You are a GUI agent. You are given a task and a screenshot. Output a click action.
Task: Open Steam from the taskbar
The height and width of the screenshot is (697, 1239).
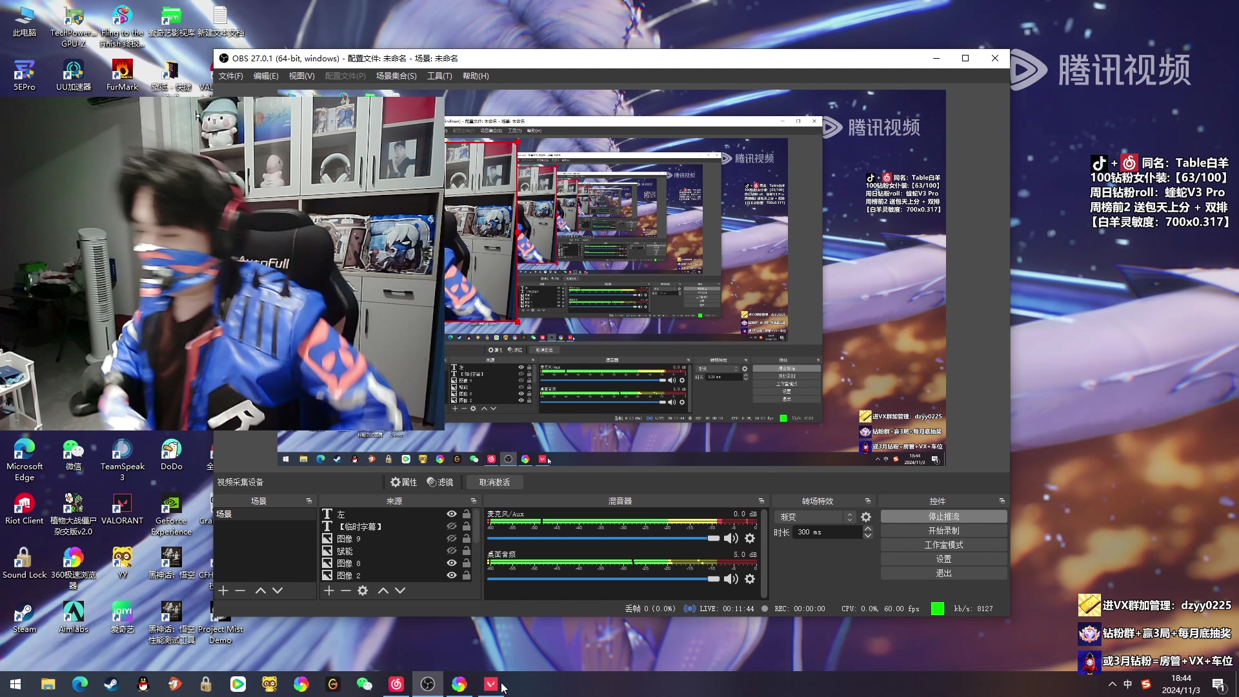[111, 684]
